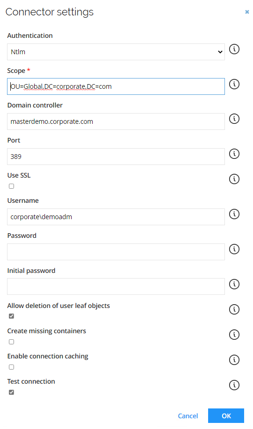Open the info icon for Initial password
Image resolution: width=253 pixels, height=429 pixels.
[x=234, y=284]
